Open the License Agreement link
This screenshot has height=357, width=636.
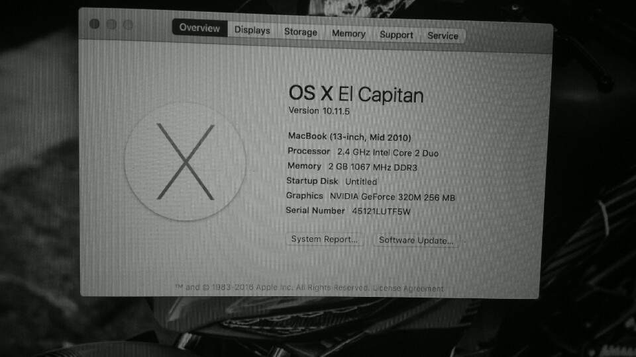[408, 289]
